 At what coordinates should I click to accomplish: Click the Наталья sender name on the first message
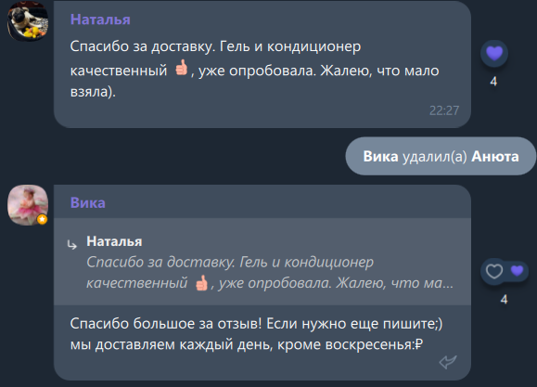100,19
